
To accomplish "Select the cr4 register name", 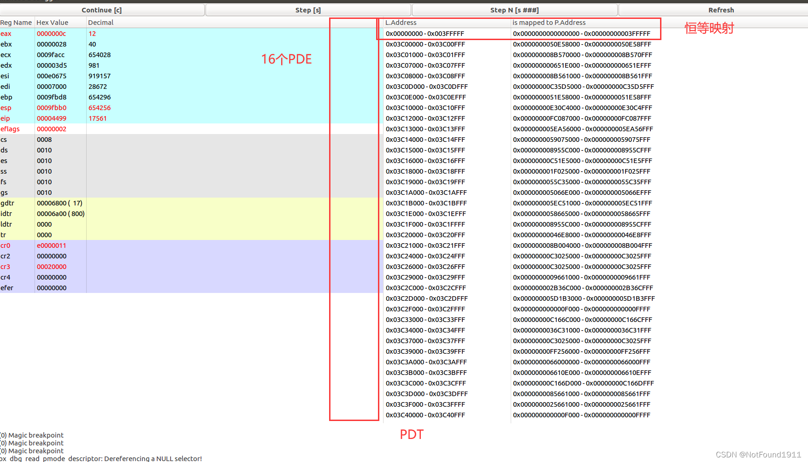I will pos(6,277).
